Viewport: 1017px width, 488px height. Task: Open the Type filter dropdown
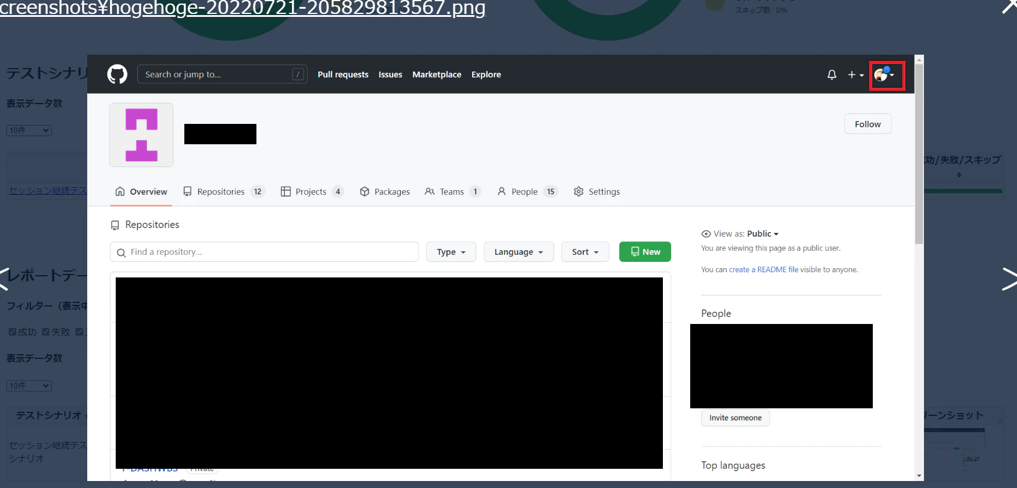pyautogui.click(x=451, y=252)
